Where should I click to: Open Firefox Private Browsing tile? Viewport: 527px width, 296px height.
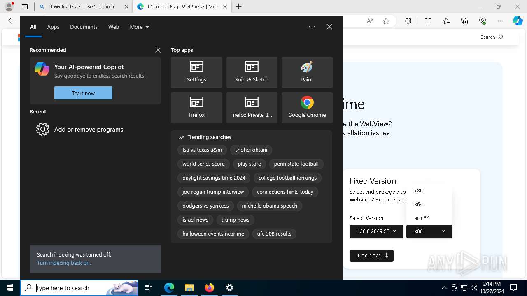pos(252,108)
